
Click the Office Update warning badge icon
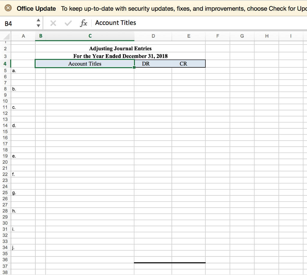click(x=8, y=8)
